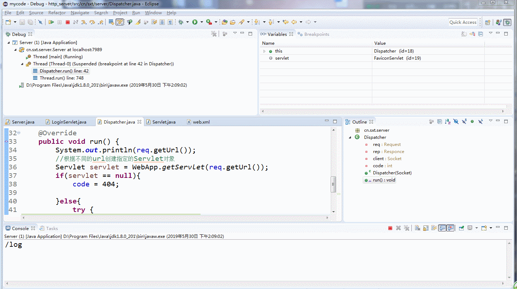517x289 pixels.
Task: Toggle Scroll Lock in Console toolbar
Action: pyautogui.click(x=426, y=228)
